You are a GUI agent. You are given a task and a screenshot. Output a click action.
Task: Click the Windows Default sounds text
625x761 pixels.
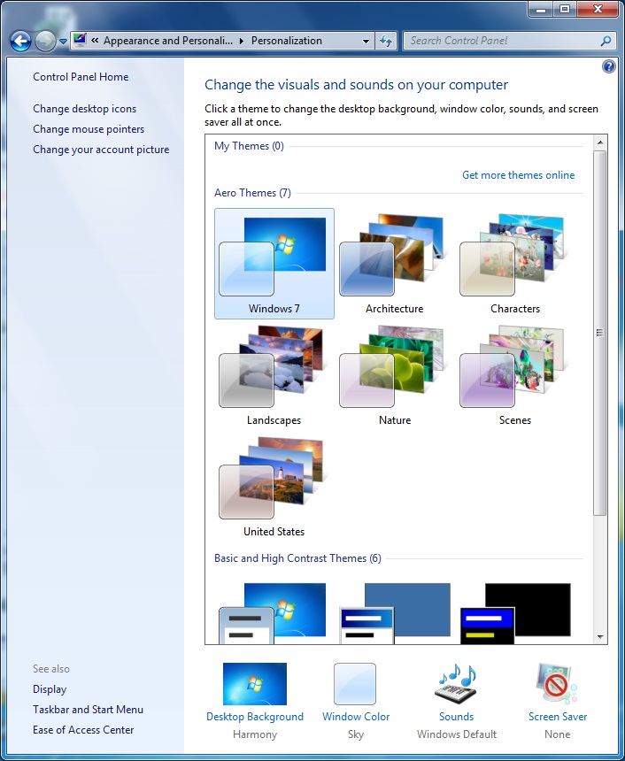(x=457, y=734)
